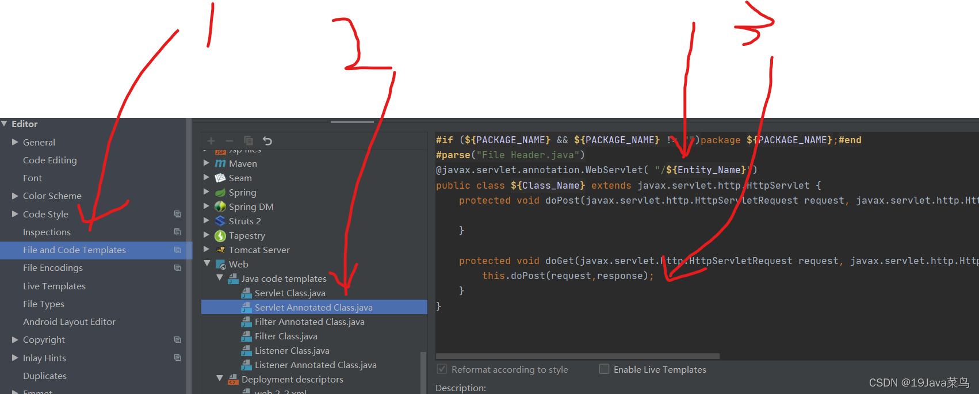Select Listener Annotated Class.java template
979x394 pixels.
pos(316,365)
